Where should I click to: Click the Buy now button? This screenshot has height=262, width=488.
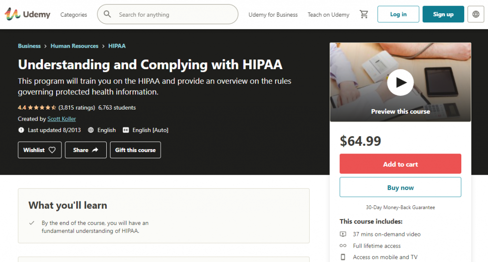pos(400,187)
